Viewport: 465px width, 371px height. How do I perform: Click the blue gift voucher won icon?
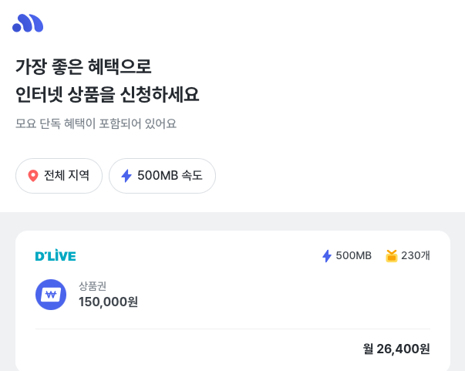pos(51,295)
